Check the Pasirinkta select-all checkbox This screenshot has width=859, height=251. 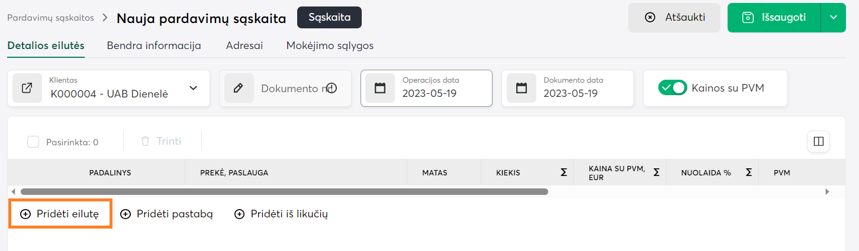[34, 142]
